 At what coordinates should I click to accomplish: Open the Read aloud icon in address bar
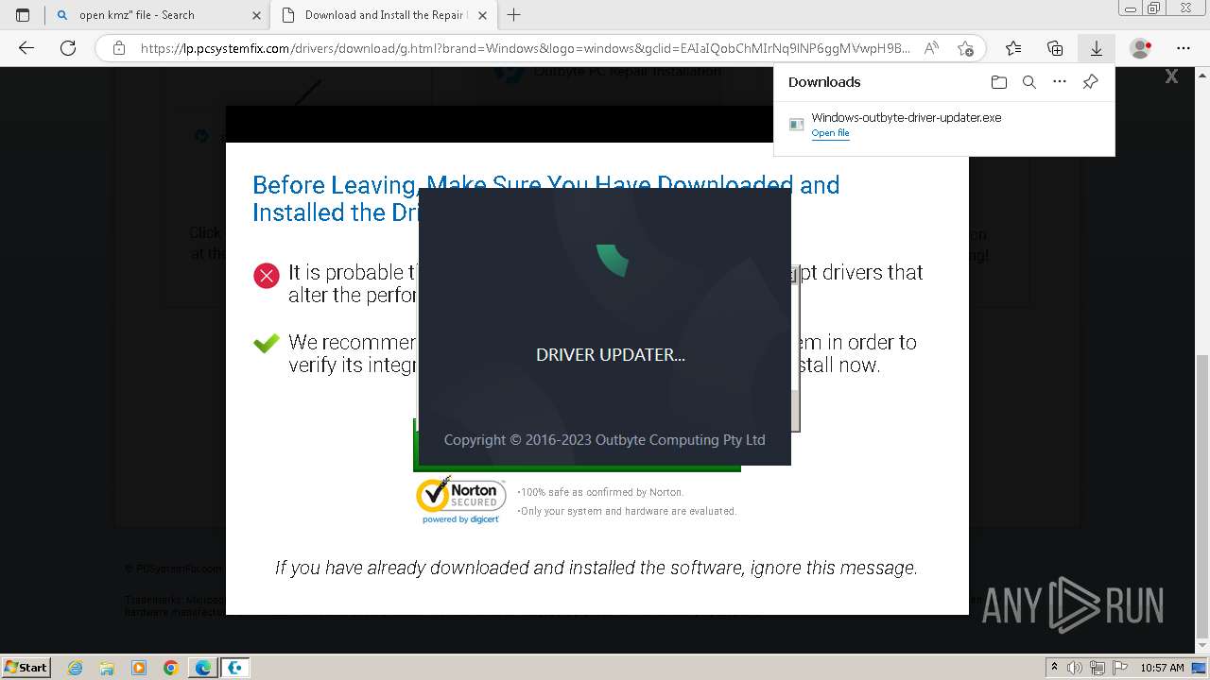coord(932,48)
